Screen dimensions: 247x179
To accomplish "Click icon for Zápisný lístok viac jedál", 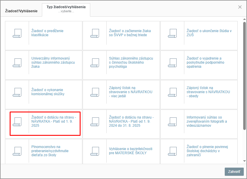I will (95, 92).
